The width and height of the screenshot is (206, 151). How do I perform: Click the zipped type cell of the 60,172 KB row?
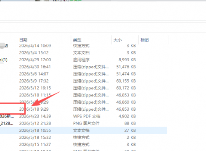click(91, 88)
